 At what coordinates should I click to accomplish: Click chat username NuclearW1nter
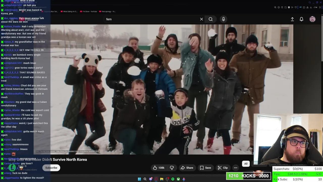12,115
